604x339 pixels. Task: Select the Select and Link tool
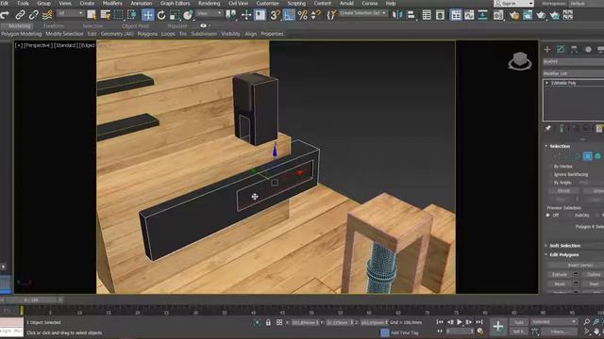tap(20, 15)
